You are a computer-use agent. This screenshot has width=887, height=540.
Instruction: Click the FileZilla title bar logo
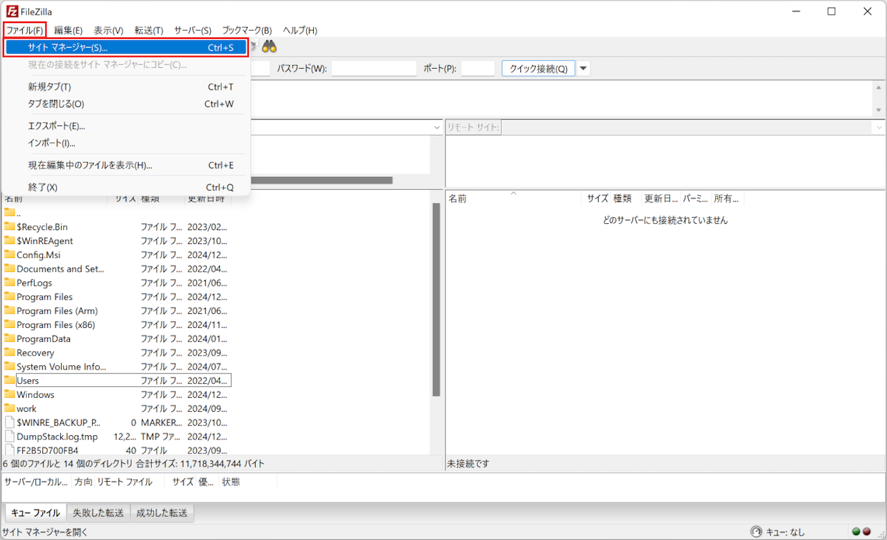pos(12,11)
